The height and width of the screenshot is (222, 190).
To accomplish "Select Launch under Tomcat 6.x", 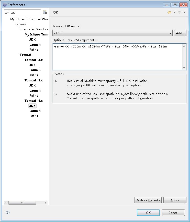I will (35, 111).
